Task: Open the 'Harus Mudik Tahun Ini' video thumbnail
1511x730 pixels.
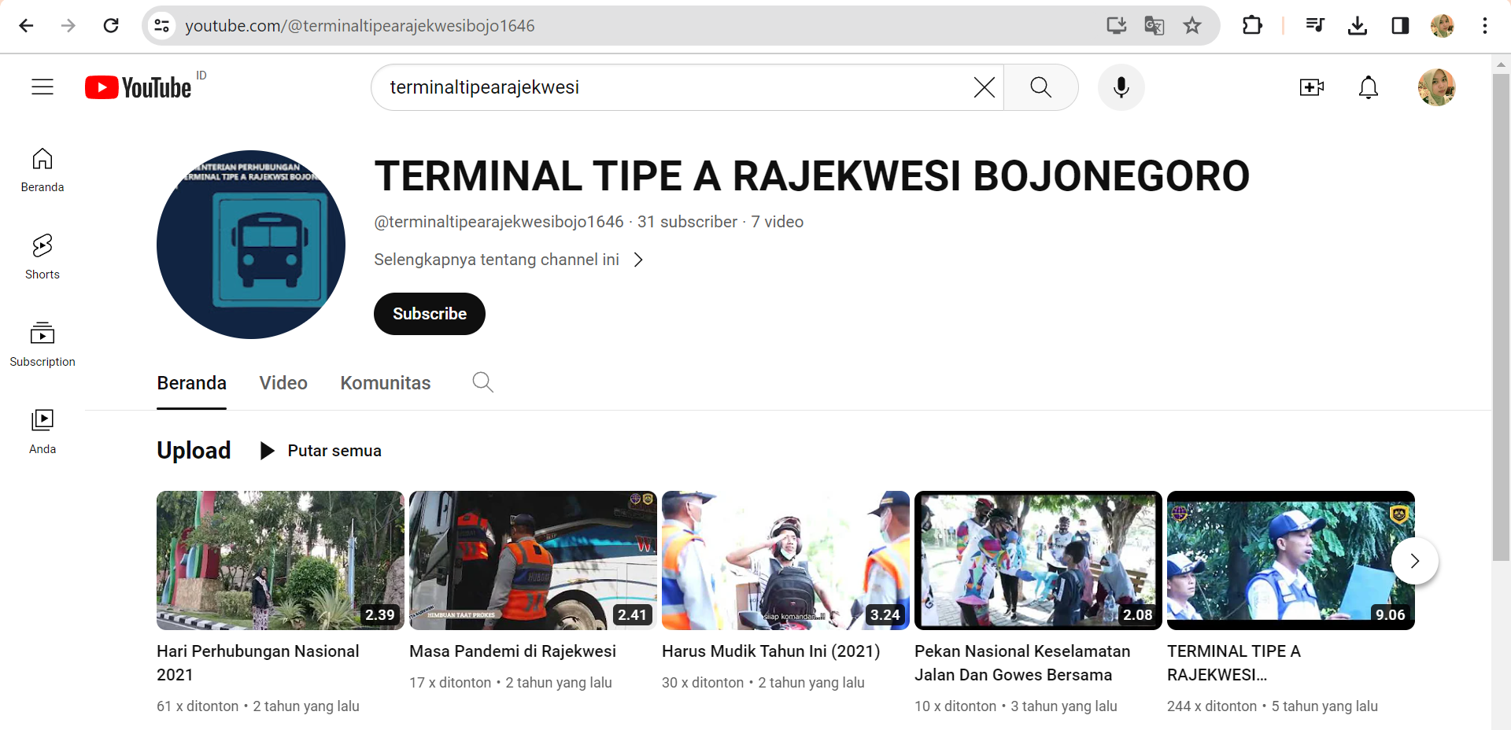Action: (785, 560)
